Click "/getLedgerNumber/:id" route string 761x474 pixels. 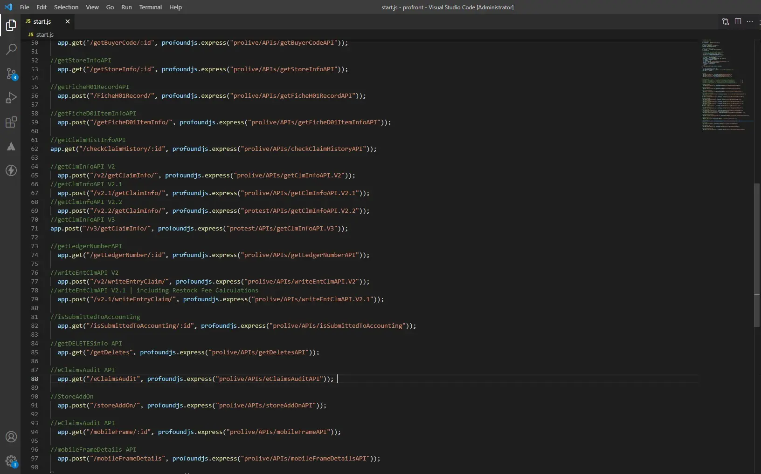[126, 255]
